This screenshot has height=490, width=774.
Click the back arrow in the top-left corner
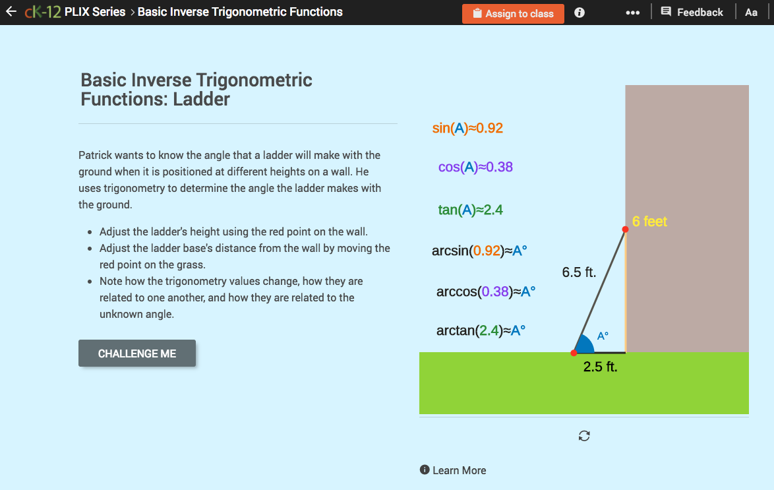click(11, 11)
